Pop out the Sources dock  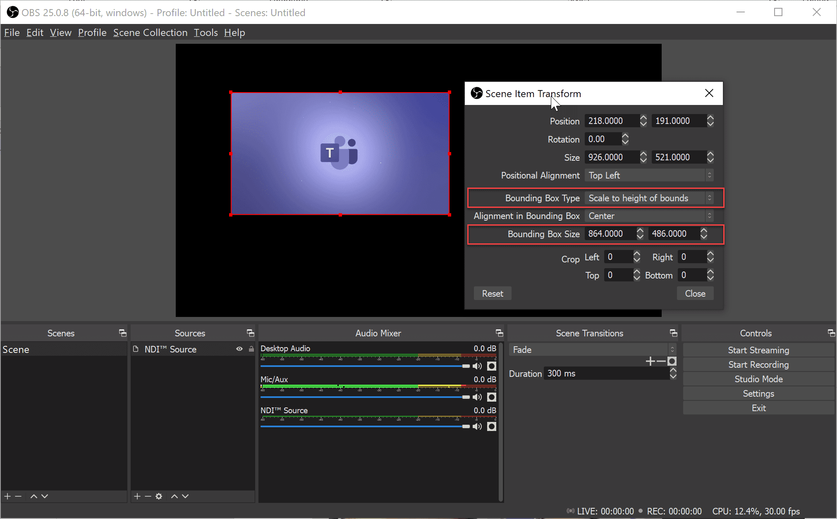[250, 333]
